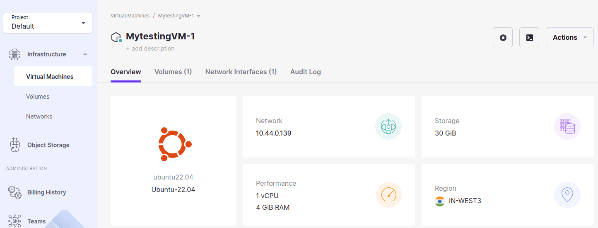This screenshot has height=228, width=598.
Task: Open the VM console terminal
Action: [529, 37]
